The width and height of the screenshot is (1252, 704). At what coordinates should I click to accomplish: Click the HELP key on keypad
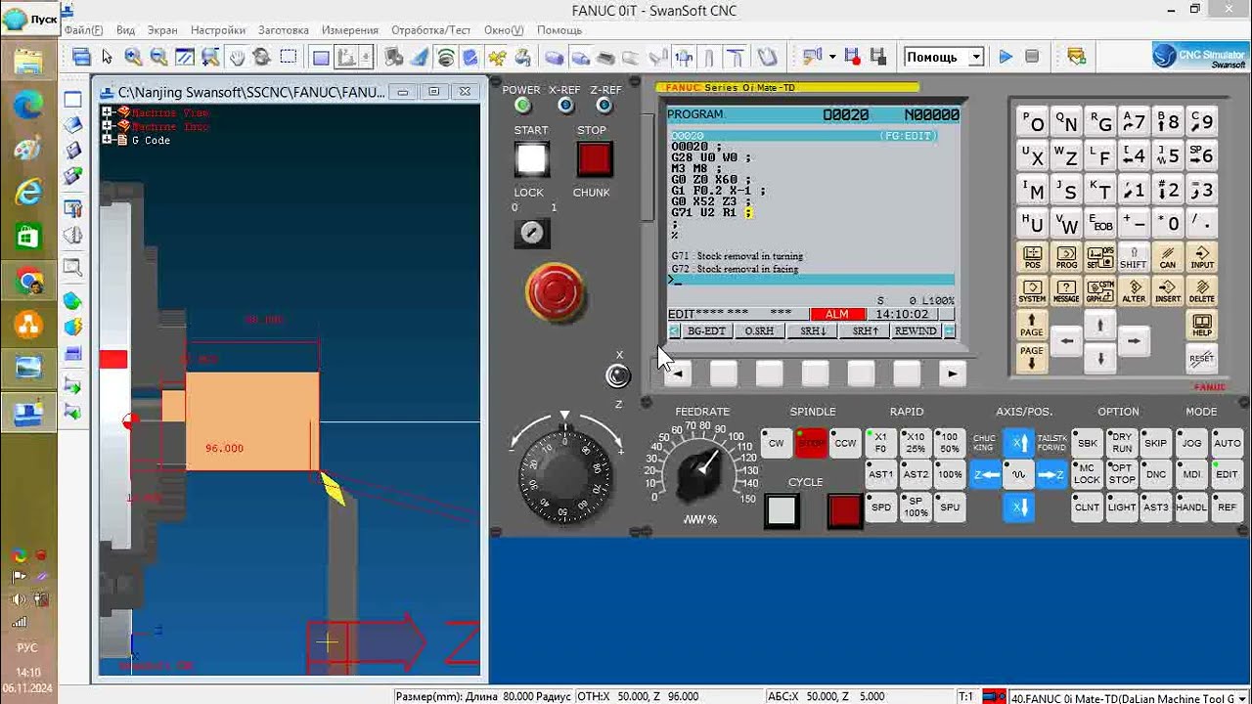(x=1202, y=325)
